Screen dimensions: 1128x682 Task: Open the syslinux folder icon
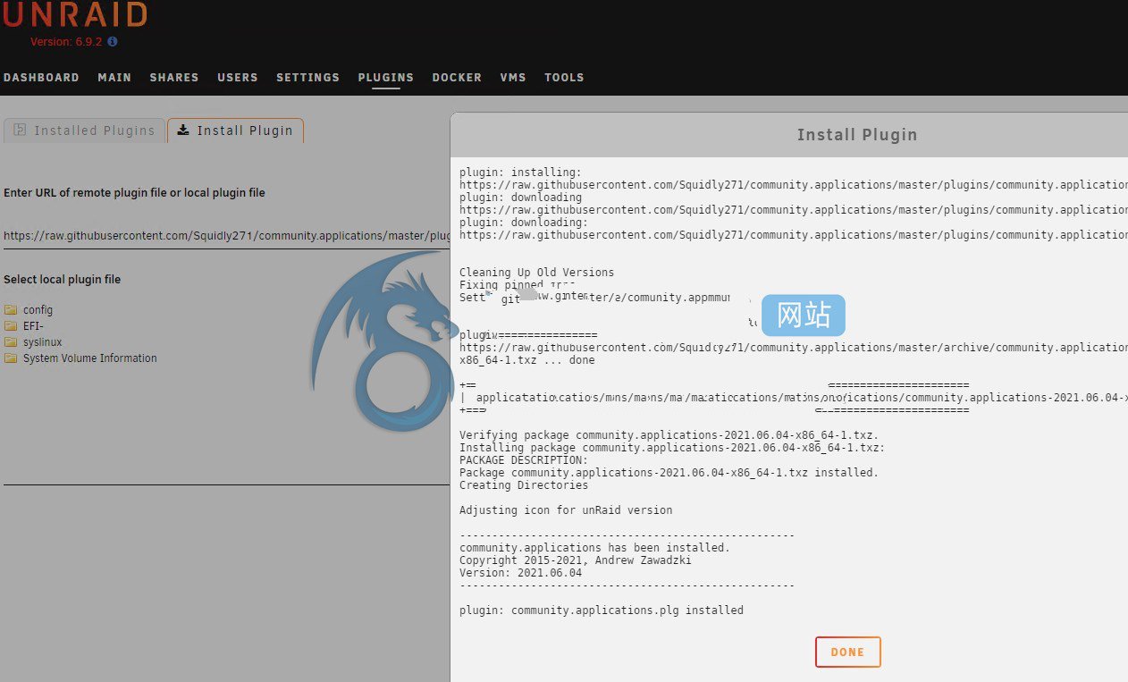(x=11, y=342)
